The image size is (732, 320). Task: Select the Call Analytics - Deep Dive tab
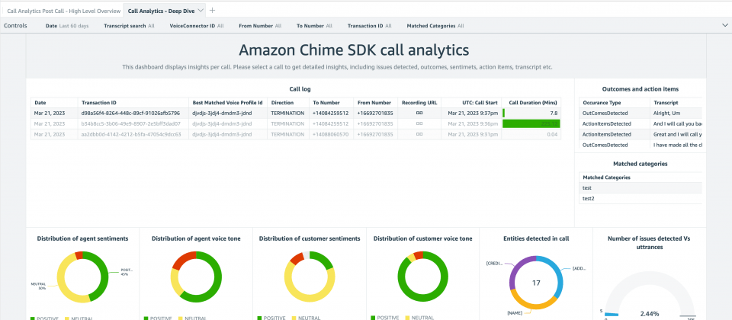pyautogui.click(x=161, y=11)
